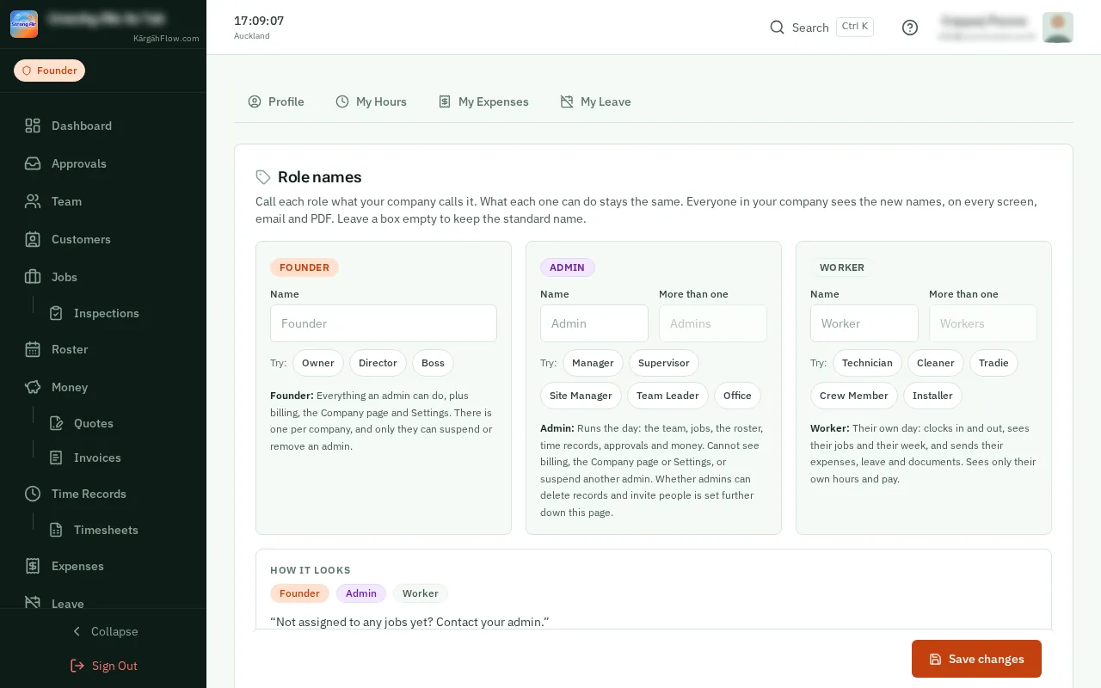Collapse the sidebar with the chevron

(77, 631)
